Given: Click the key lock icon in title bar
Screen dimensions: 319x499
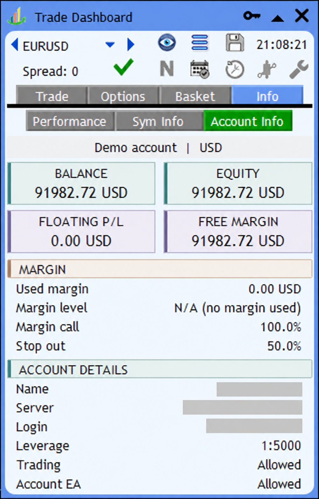Looking at the screenshot, I should point(252,16).
